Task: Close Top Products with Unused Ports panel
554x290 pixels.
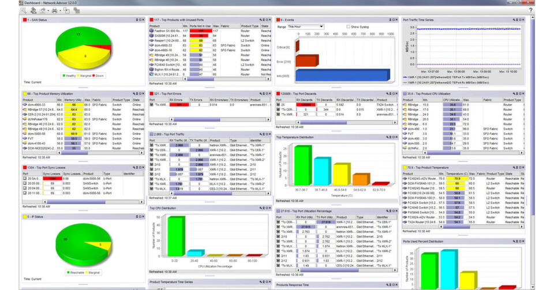Action: pos(270,20)
